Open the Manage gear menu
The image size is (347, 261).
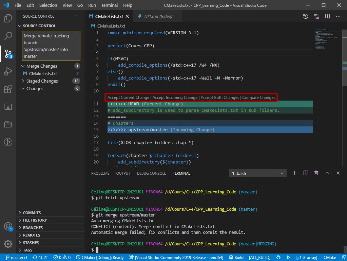tap(8, 244)
